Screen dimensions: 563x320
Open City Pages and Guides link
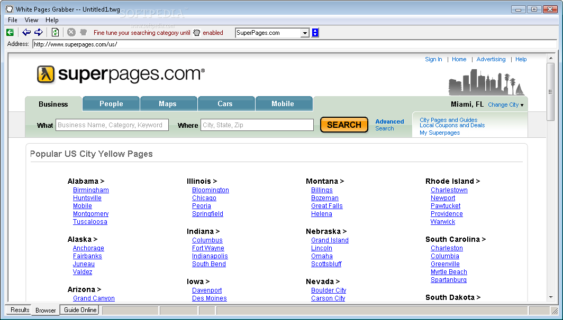coord(449,120)
